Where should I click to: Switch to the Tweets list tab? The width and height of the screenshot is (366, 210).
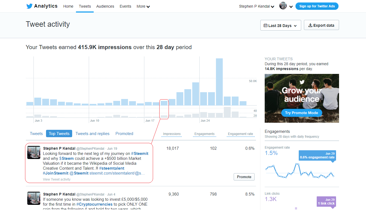36,134
